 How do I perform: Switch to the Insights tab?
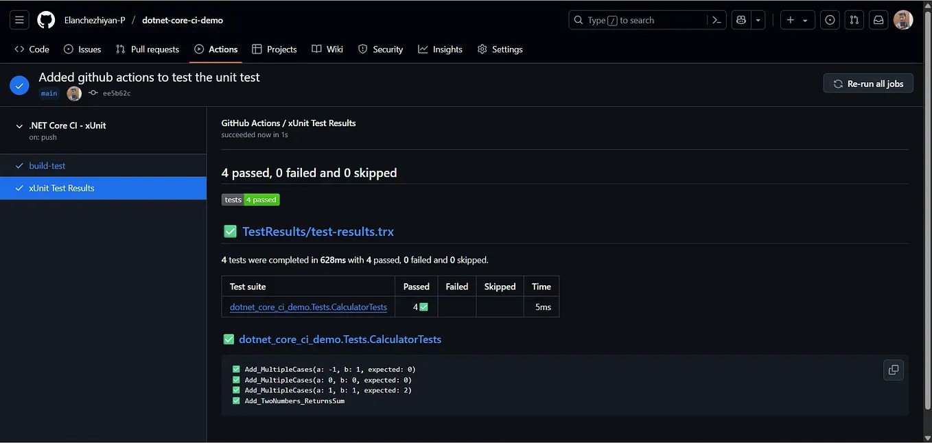click(440, 49)
